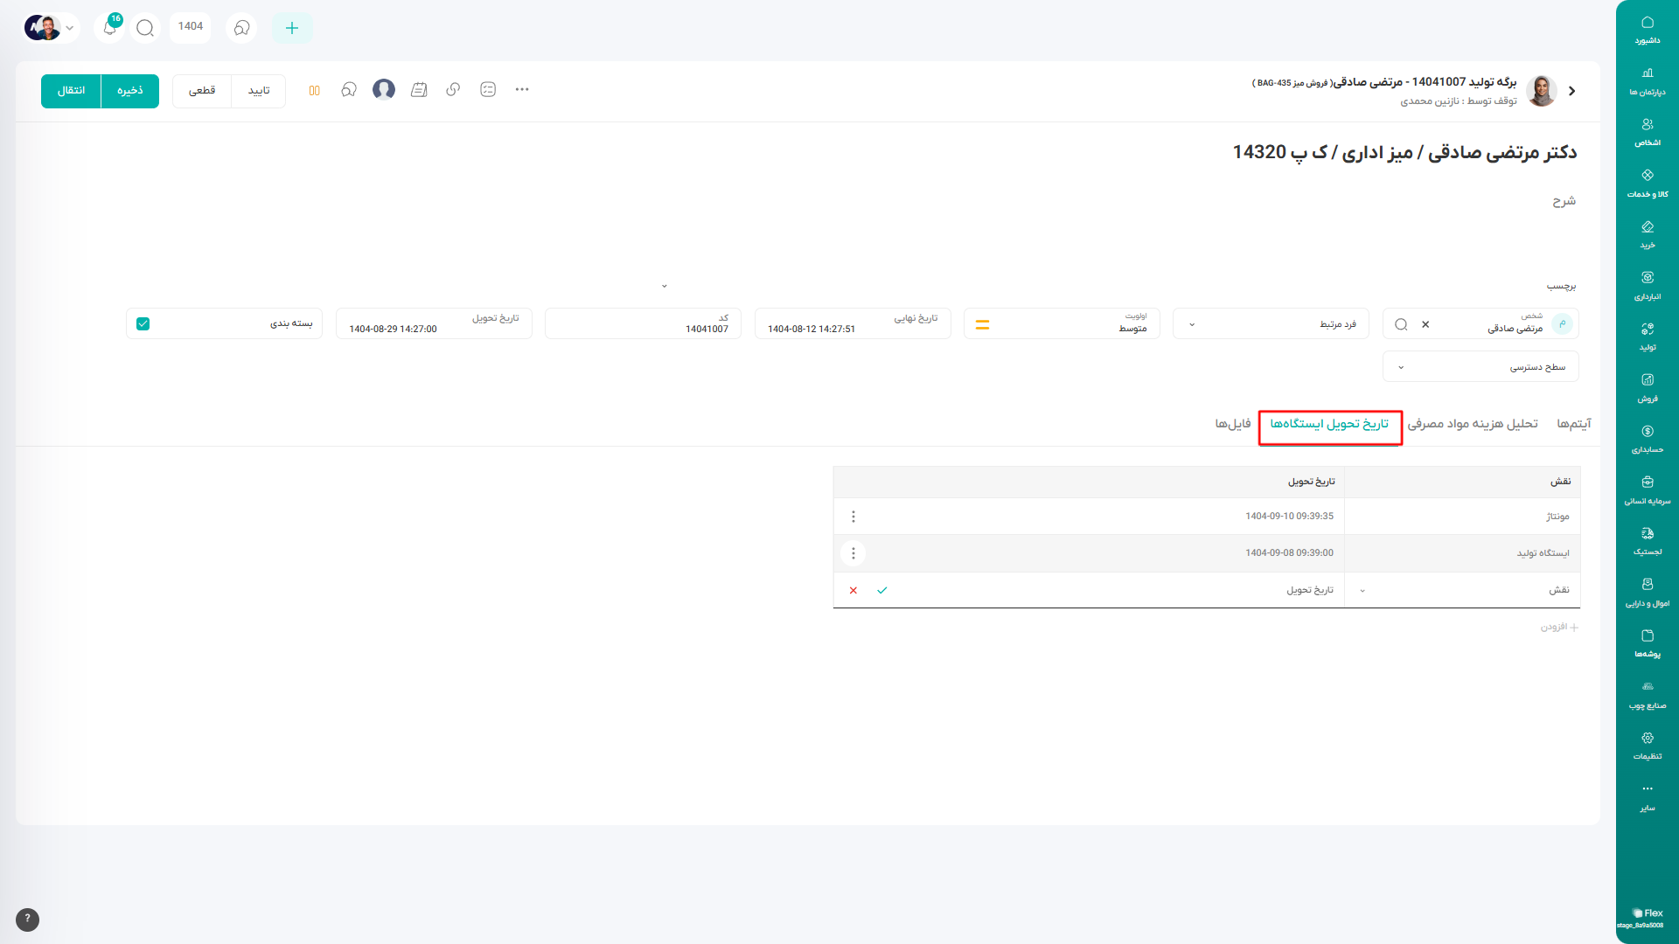Open notifications bell with badge 16

tap(110, 28)
